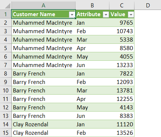161x137 pixels.
Task: Select column C header
Action: pyautogui.click(x=122, y=6)
